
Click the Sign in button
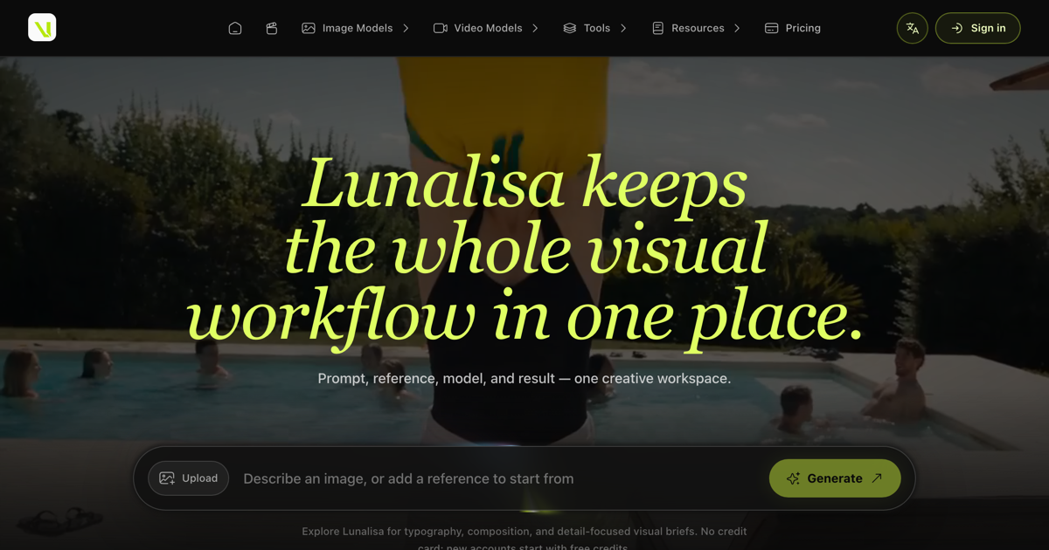pyautogui.click(x=977, y=28)
